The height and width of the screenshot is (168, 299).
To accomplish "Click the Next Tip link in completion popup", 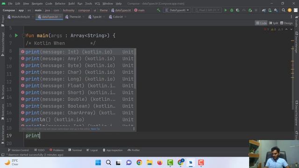I will [x=95, y=129].
